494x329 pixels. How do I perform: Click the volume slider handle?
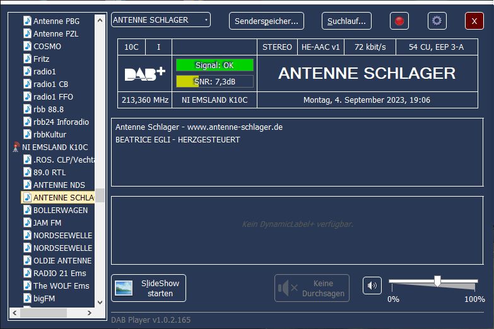pos(437,280)
